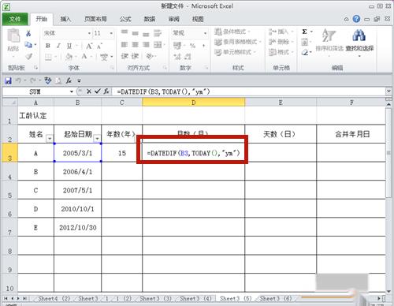
Task: Cancel formula entry with the X icon
Action: (89, 91)
